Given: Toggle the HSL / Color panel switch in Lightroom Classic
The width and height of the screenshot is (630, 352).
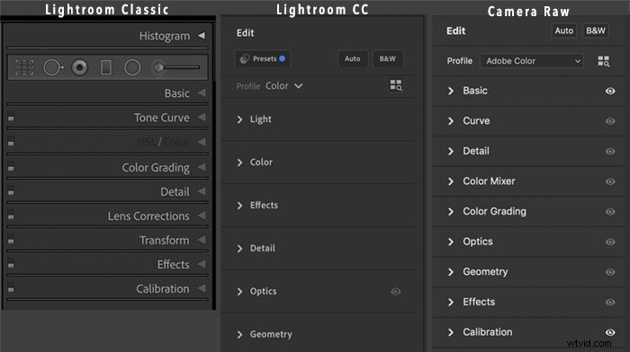Looking at the screenshot, I should [x=11, y=141].
